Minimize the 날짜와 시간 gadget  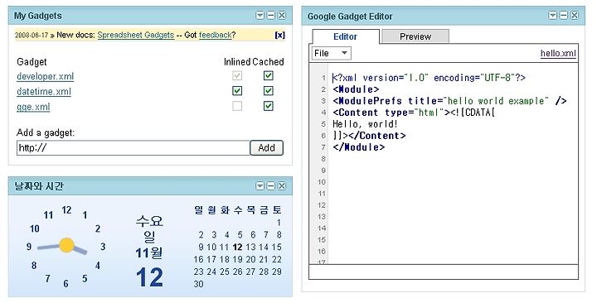[x=270, y=186]
